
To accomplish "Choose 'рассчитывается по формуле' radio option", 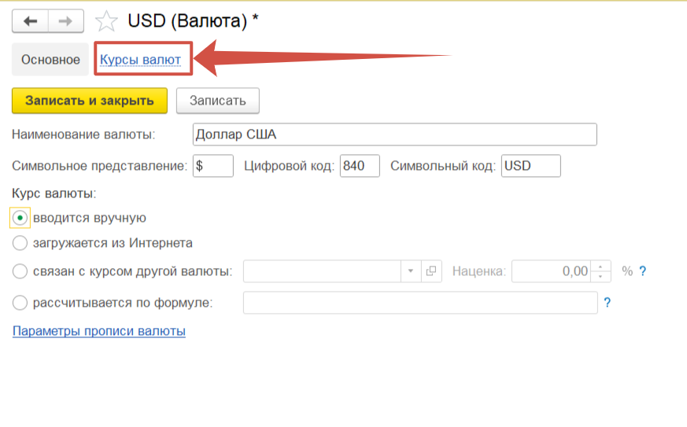I will click(20, 303).
